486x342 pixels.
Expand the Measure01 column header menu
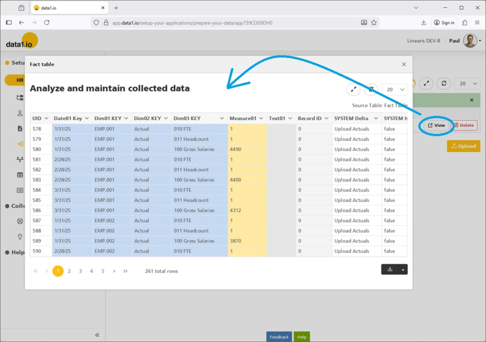coord(261,118)
